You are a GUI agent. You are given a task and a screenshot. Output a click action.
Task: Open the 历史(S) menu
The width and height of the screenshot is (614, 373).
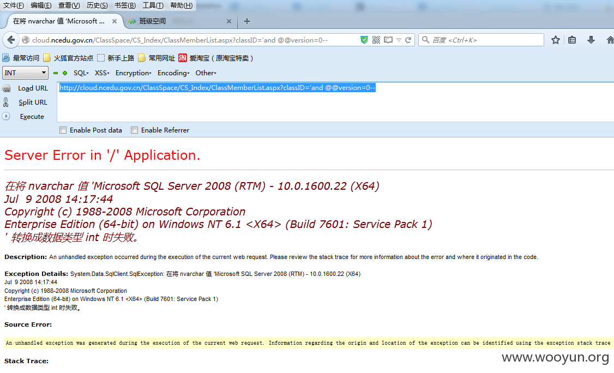click(x=97, y=5)
